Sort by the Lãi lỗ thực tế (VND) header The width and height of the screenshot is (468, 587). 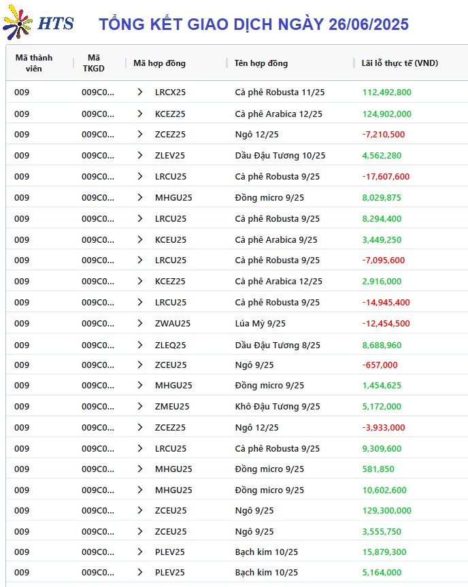coord(399,63)
